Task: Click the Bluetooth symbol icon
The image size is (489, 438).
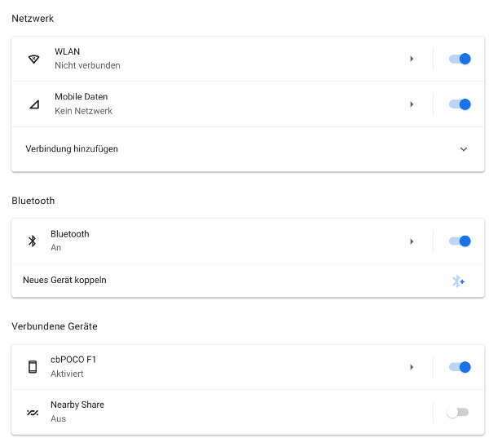Action: pyautogui.click(x=33, y=241)
